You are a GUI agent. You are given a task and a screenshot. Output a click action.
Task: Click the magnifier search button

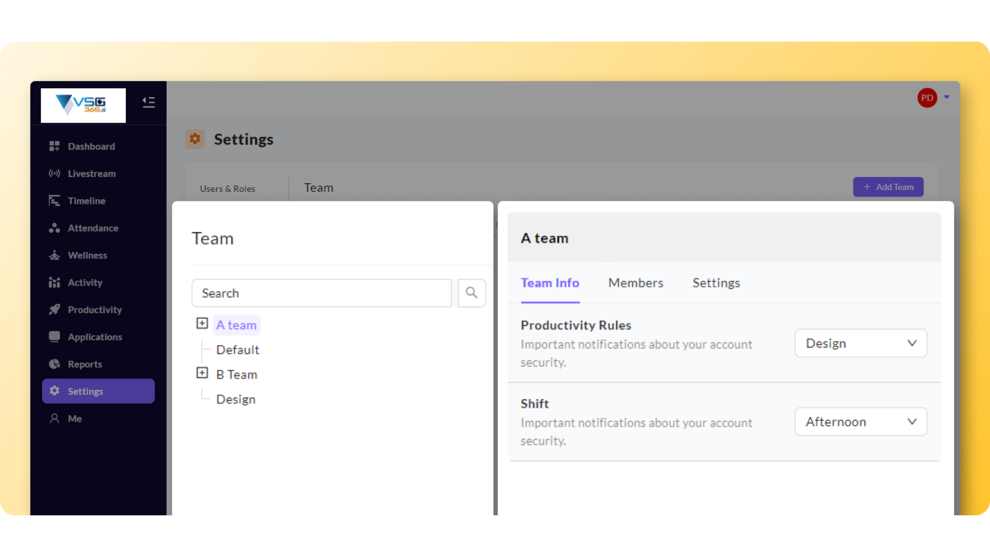471,293
